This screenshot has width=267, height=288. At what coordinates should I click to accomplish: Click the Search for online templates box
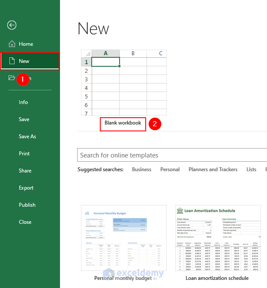pos(172,155)
